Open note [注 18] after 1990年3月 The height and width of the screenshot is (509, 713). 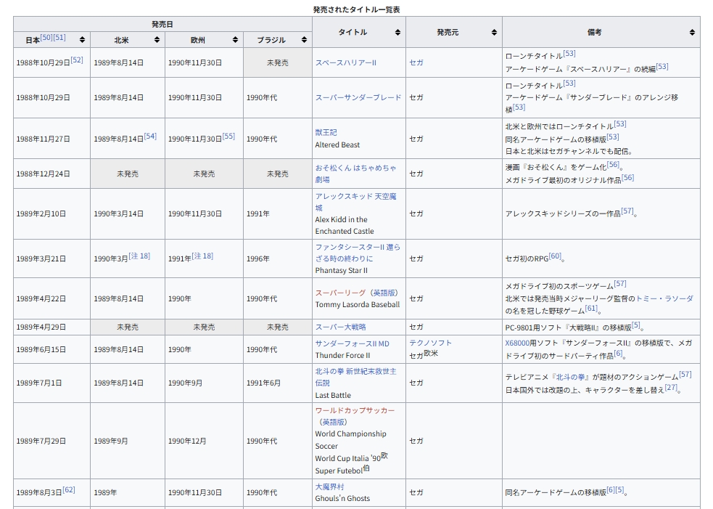point(139,256)
